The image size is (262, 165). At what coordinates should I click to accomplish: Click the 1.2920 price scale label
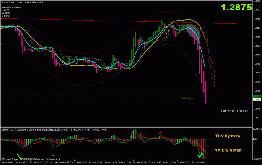point(257,19)
